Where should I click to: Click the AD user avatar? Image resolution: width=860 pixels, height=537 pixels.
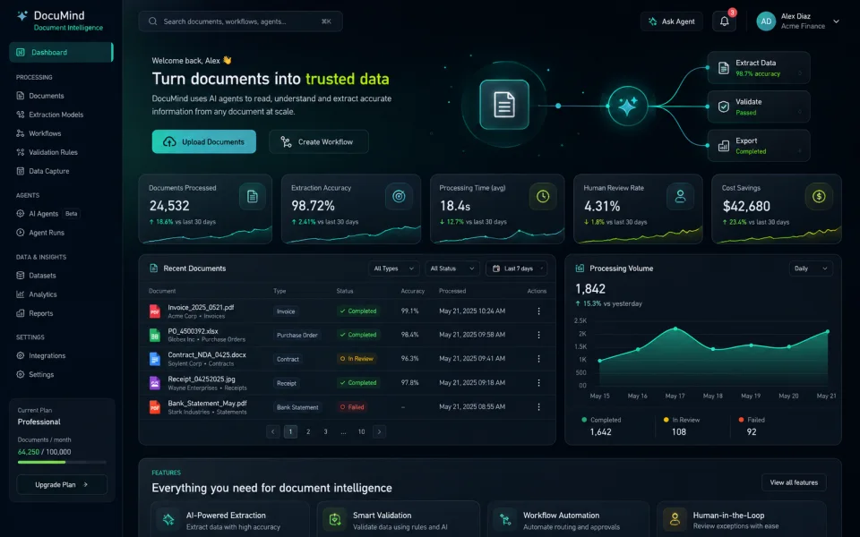[x=766, y=21]
